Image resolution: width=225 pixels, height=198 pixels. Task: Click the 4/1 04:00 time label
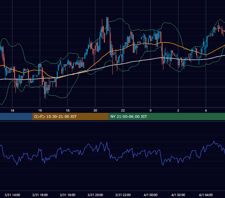[x=206, y=195]
